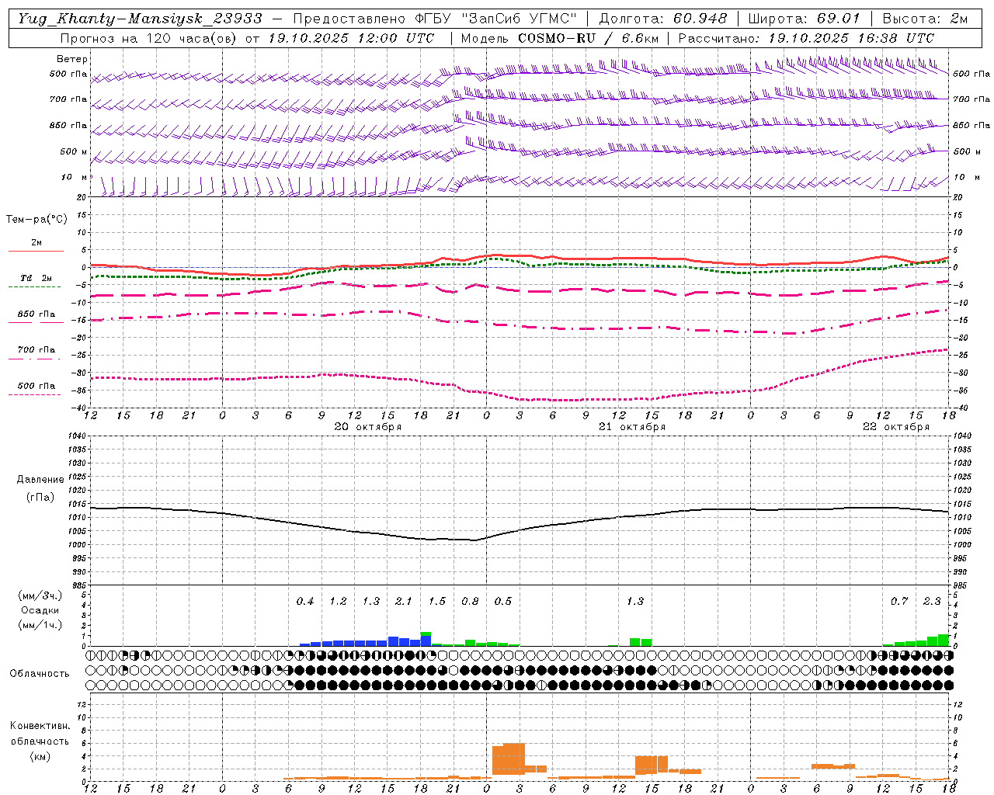Image resolution: width=994 pixels, height=795 pixels.
Task: Select the (мм/3ч.) precipitation unit label
Action: tap(40, 595)
